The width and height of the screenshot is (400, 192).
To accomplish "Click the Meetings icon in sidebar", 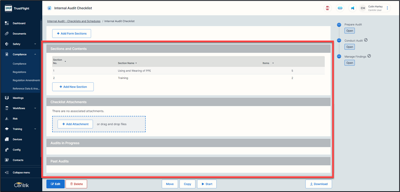I will click(x=7, y=98).
